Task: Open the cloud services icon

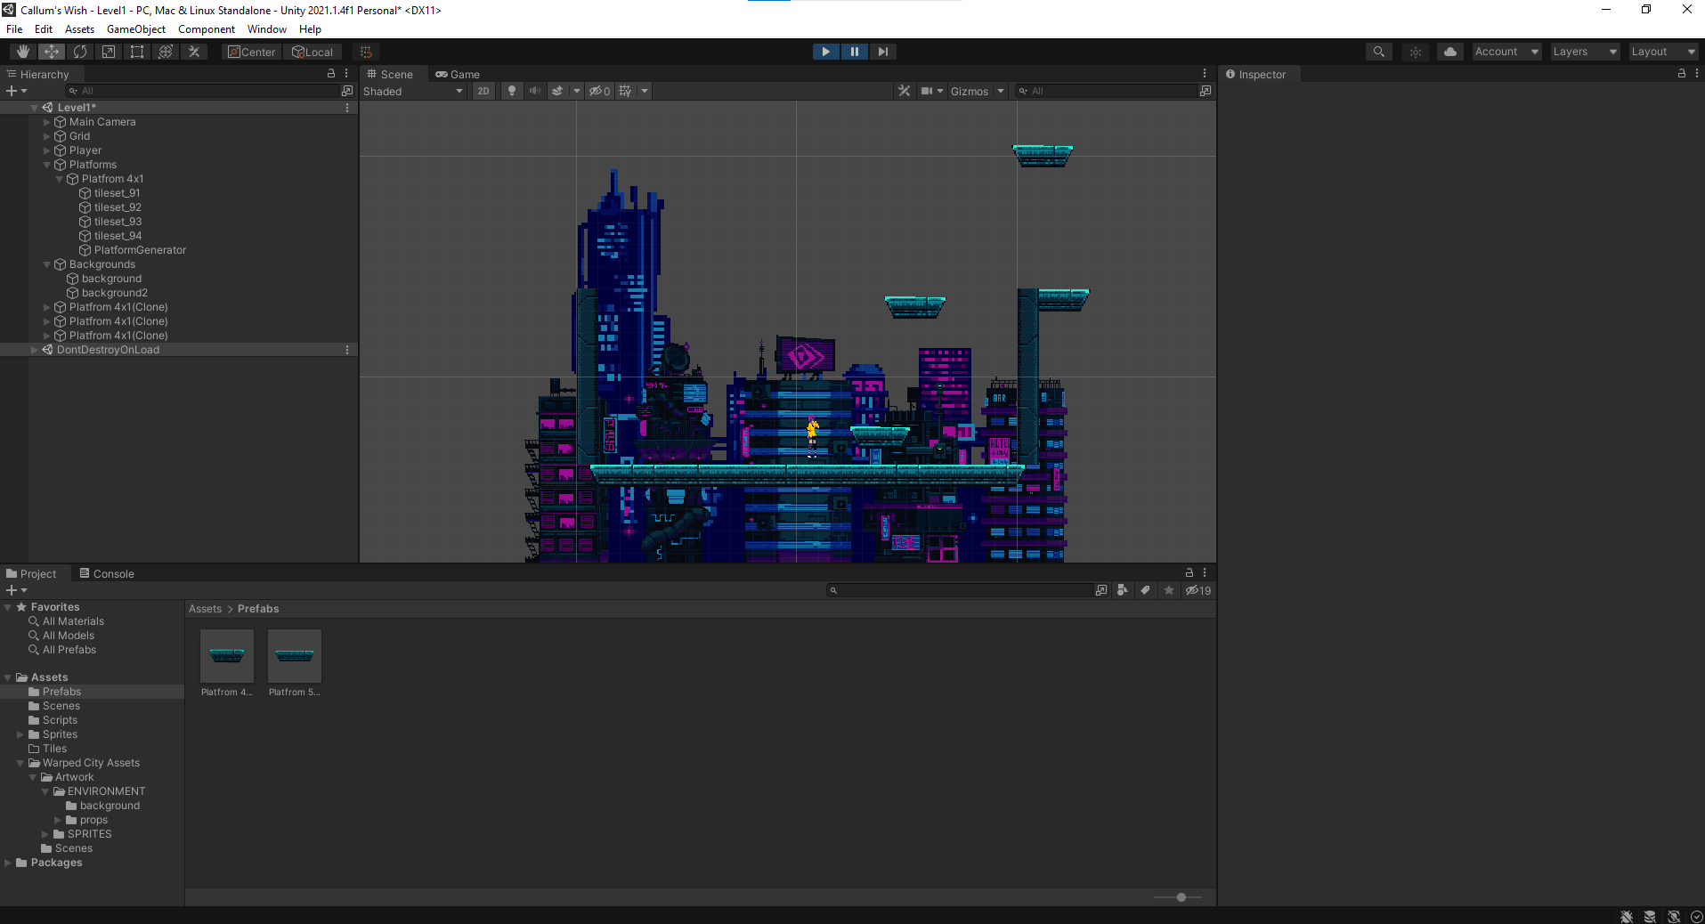Action: [x=1450, y=52]
